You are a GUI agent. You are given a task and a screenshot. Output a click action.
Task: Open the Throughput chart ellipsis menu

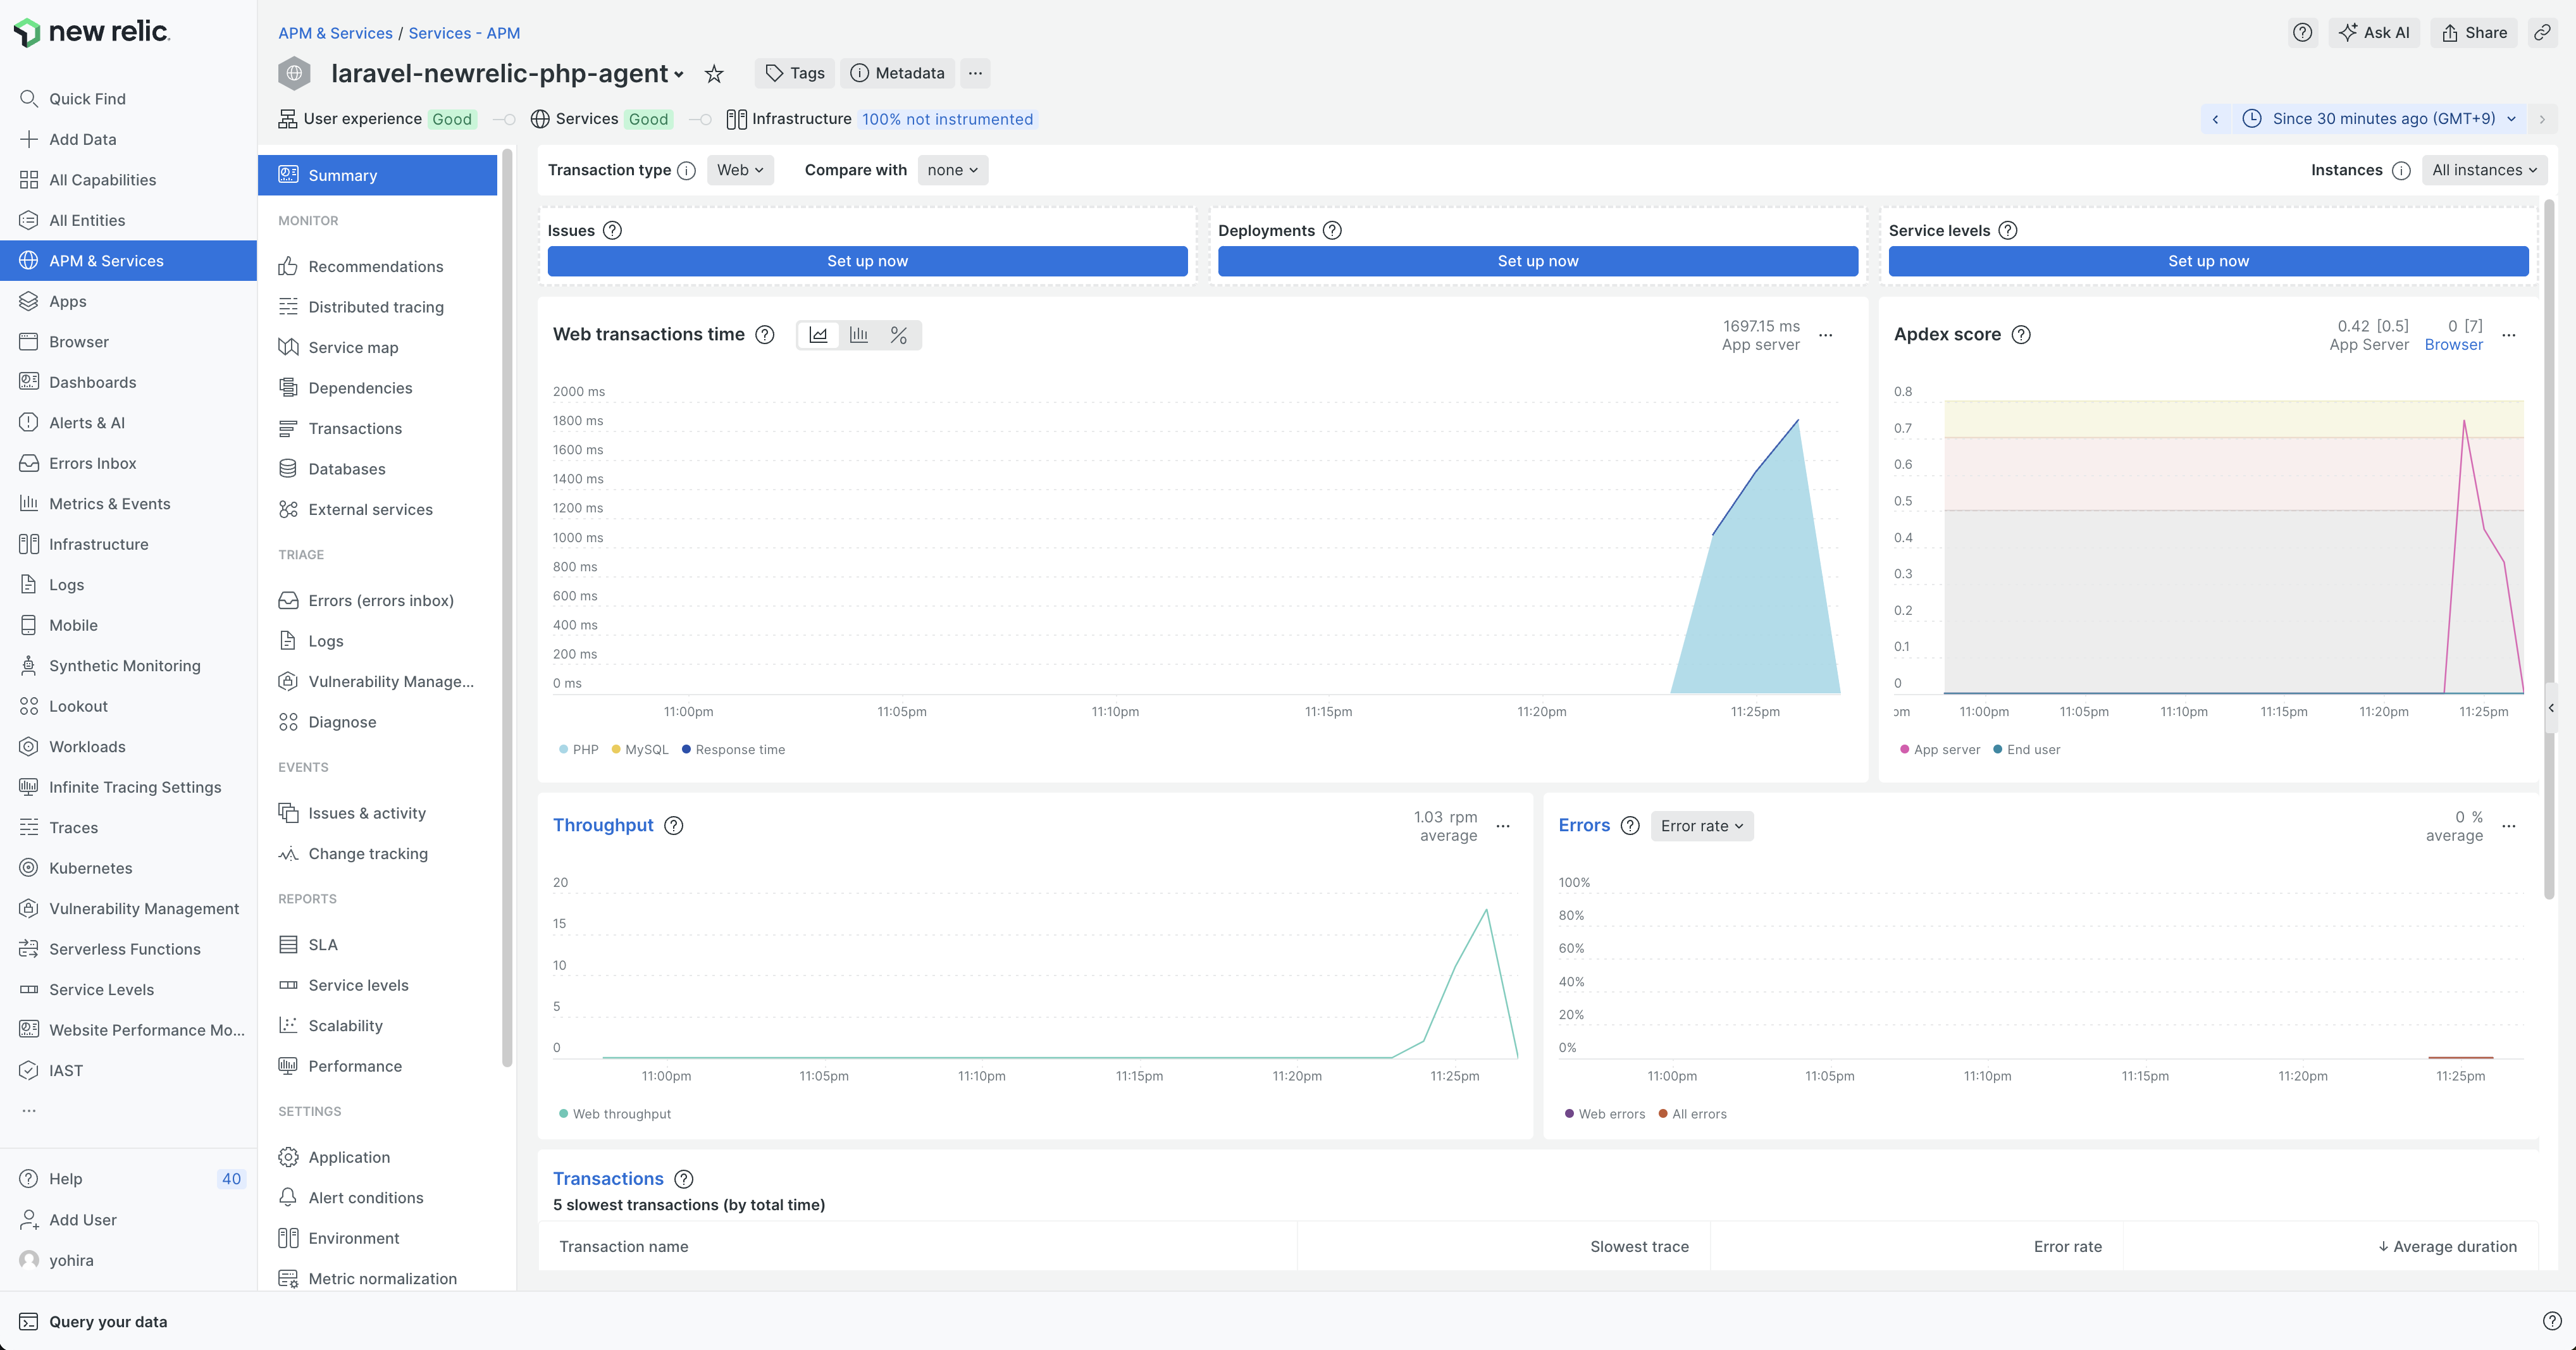[1503, 826]
